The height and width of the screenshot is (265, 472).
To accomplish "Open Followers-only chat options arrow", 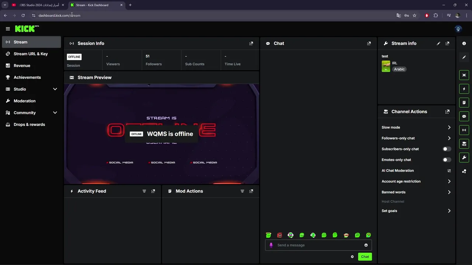I will tap(449, 138).
